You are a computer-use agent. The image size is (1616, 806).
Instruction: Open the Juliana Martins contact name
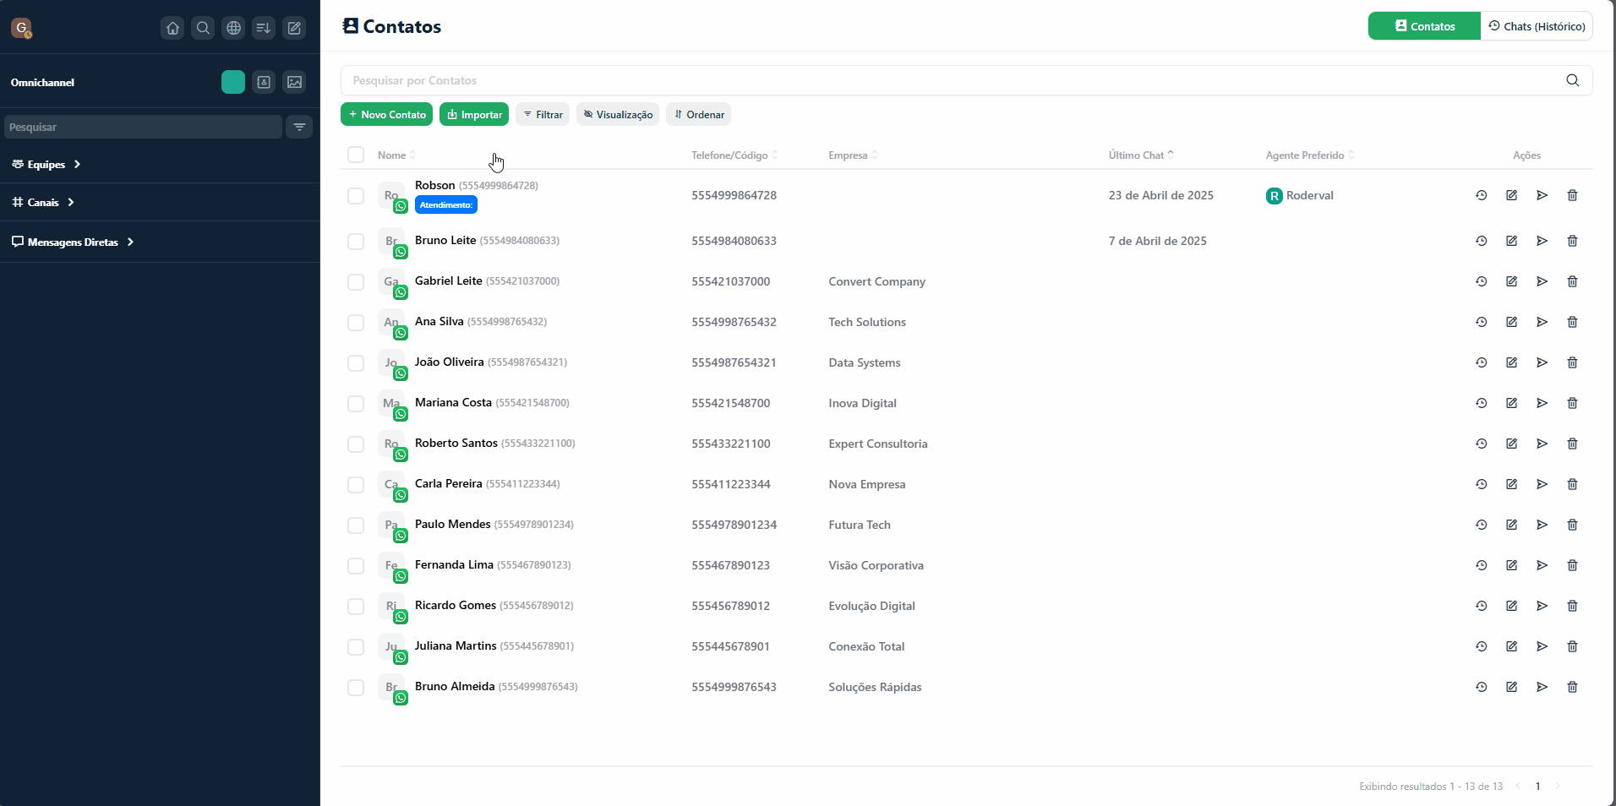click(456, 645)
